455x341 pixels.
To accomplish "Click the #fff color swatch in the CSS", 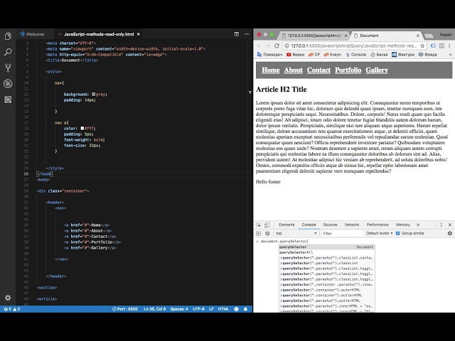I will (82, 128).
